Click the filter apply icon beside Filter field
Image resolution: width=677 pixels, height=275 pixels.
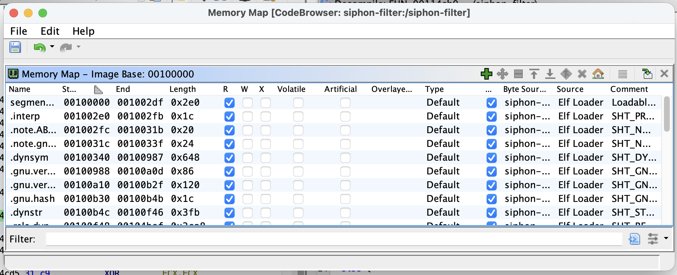pos(635,239)
